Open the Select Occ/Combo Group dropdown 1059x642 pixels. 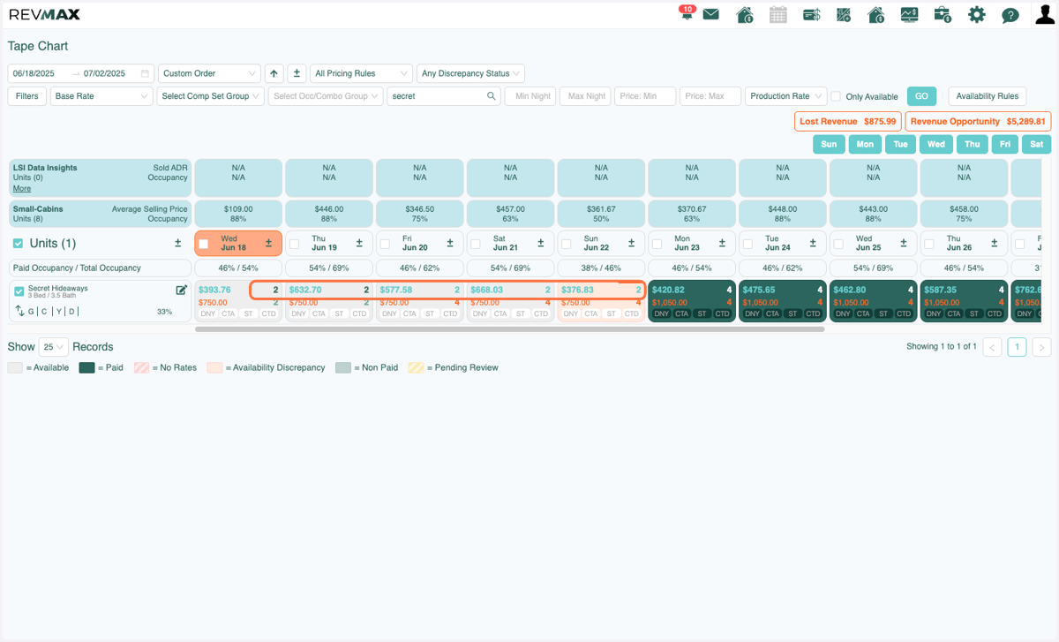point(326,96)
